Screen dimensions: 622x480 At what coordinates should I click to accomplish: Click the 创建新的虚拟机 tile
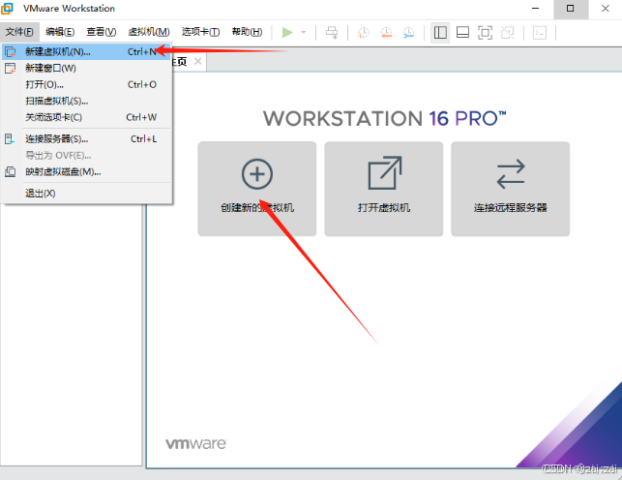tap(257, 189)
